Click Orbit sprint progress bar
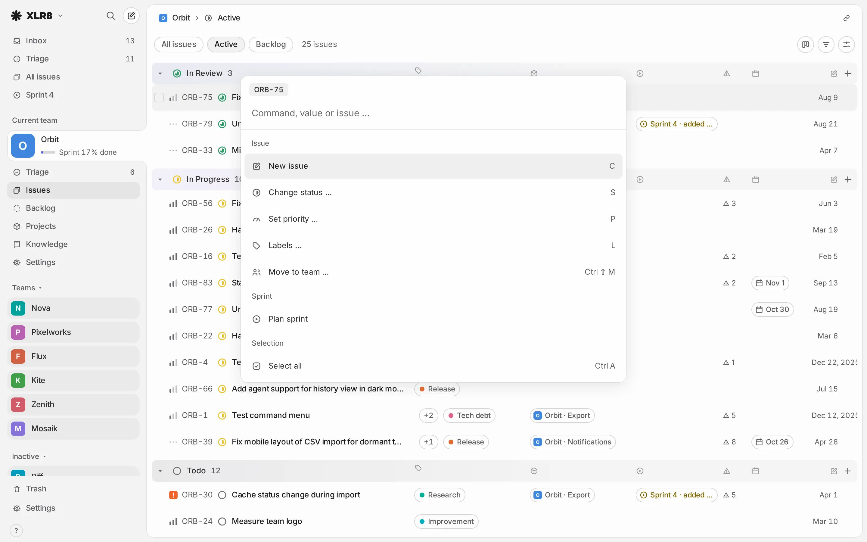 pyautogui.click(x=48, y=152)
